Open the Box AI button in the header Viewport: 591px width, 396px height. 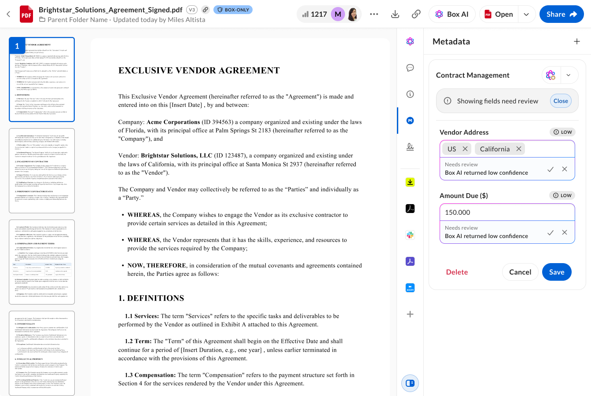[452, 14]
